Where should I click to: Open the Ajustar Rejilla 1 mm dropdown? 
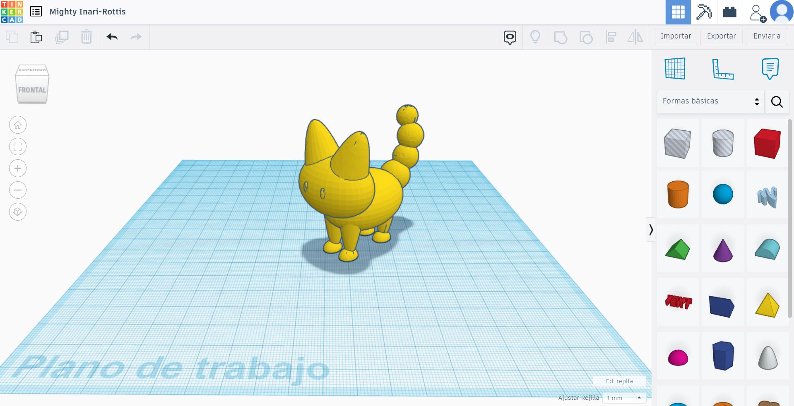[x=624, y=398]
